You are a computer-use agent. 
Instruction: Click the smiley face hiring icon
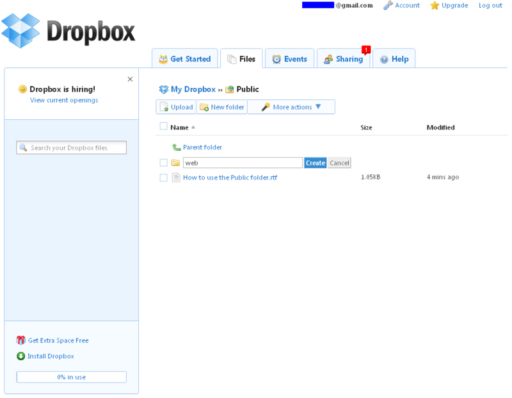point(22,89)
